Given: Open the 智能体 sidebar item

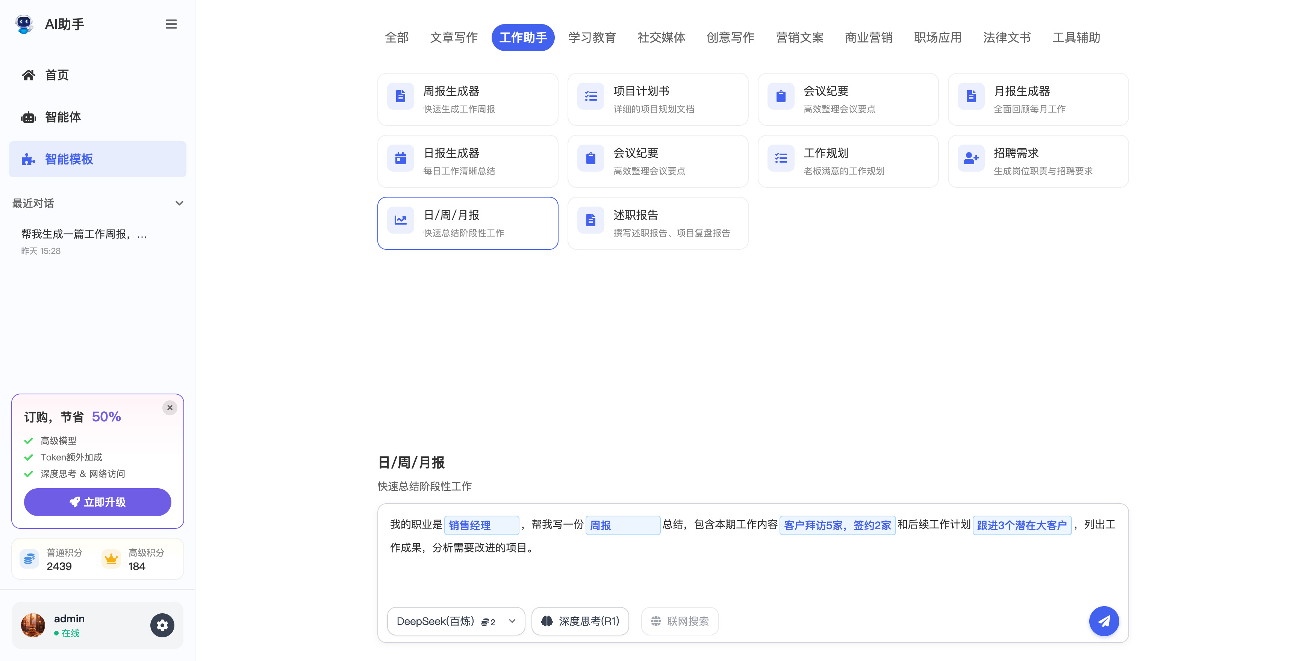Looking at the screenshot, I should pyautogui.click(x=98, y=118).
